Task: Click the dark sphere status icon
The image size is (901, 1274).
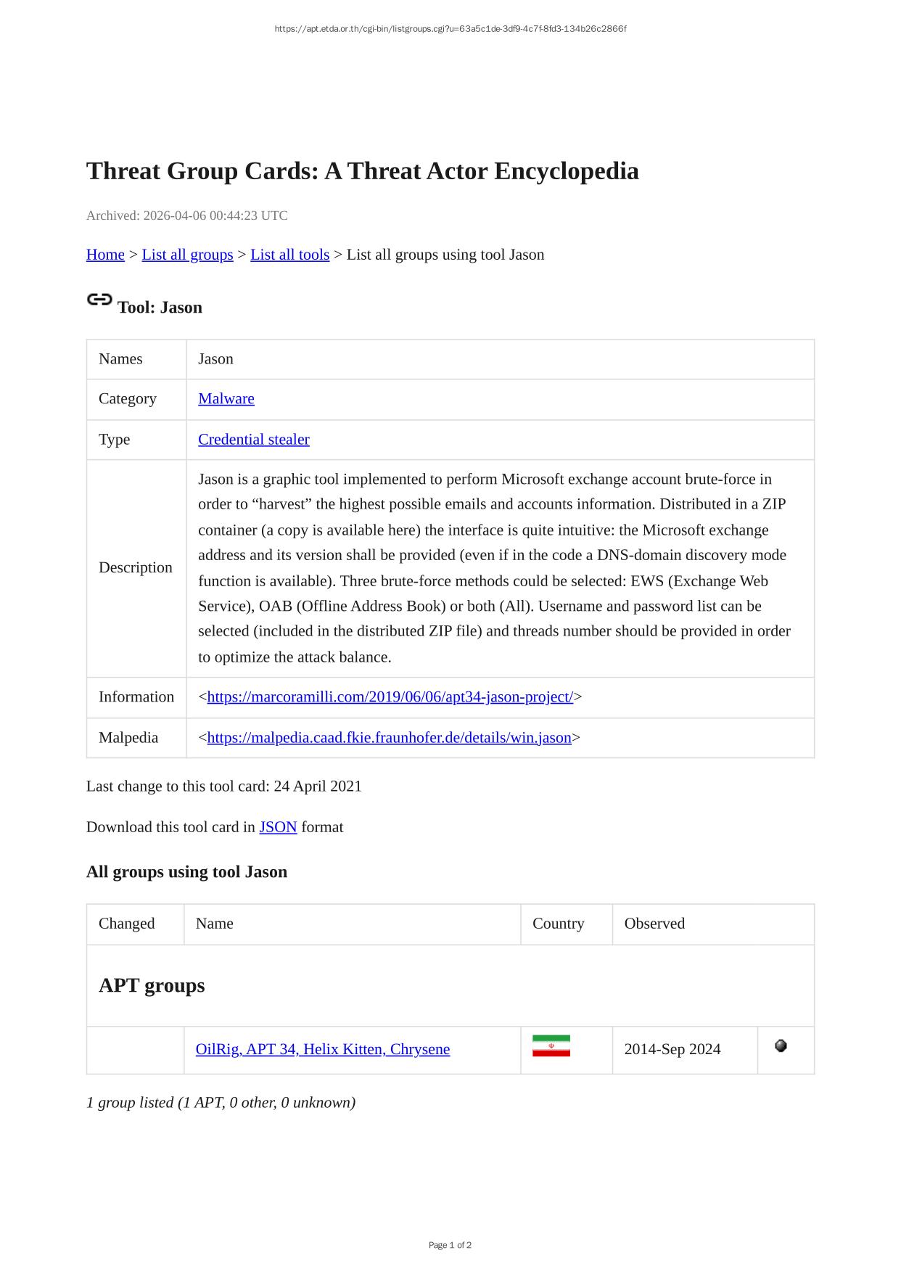Action: 781,1045
